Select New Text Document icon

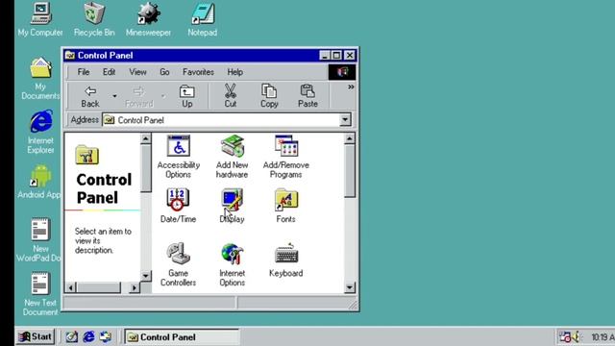tap(40, 294)
